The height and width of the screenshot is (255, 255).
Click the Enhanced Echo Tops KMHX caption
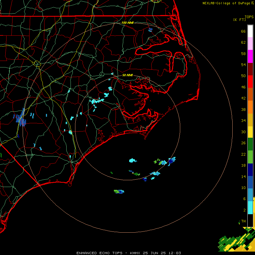129,253
